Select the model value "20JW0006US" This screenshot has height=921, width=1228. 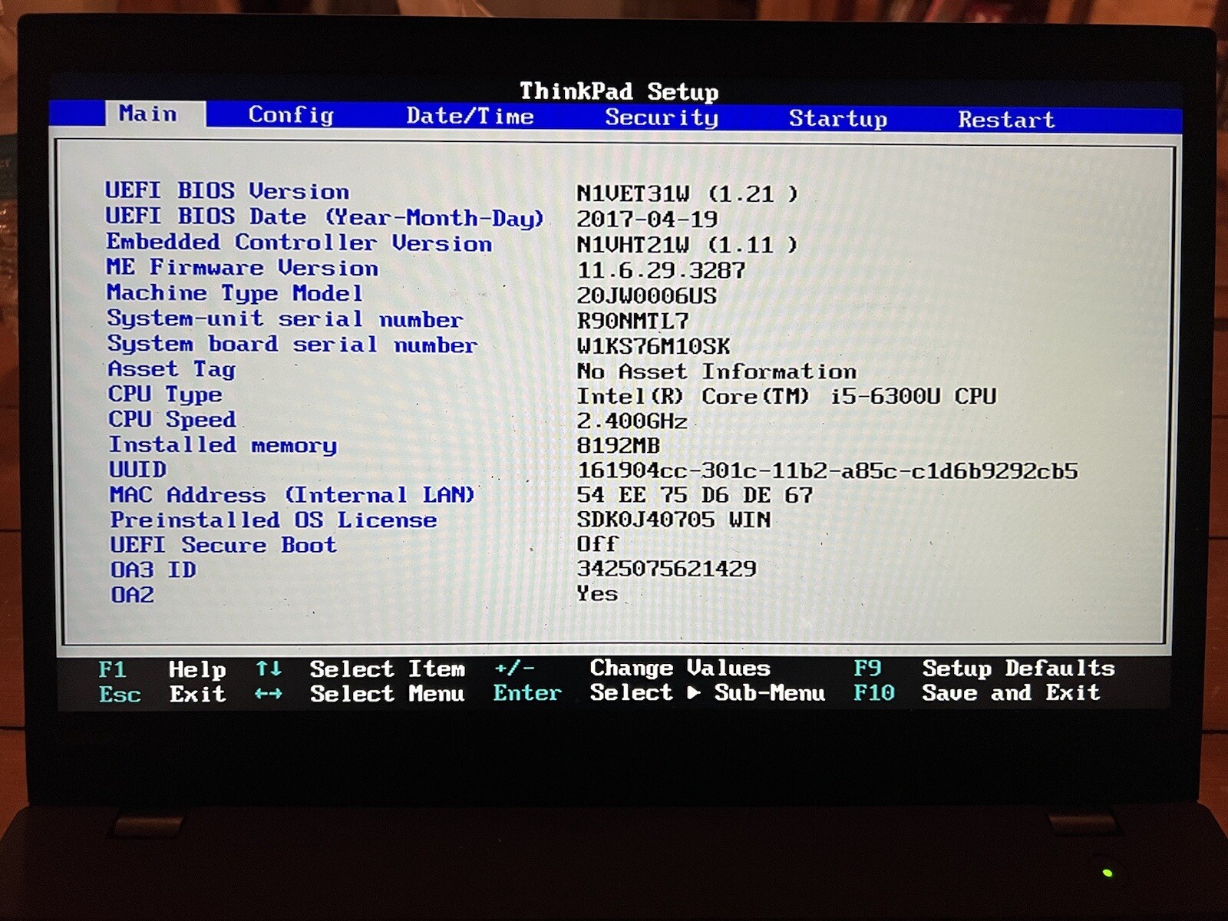pos(647,295)
